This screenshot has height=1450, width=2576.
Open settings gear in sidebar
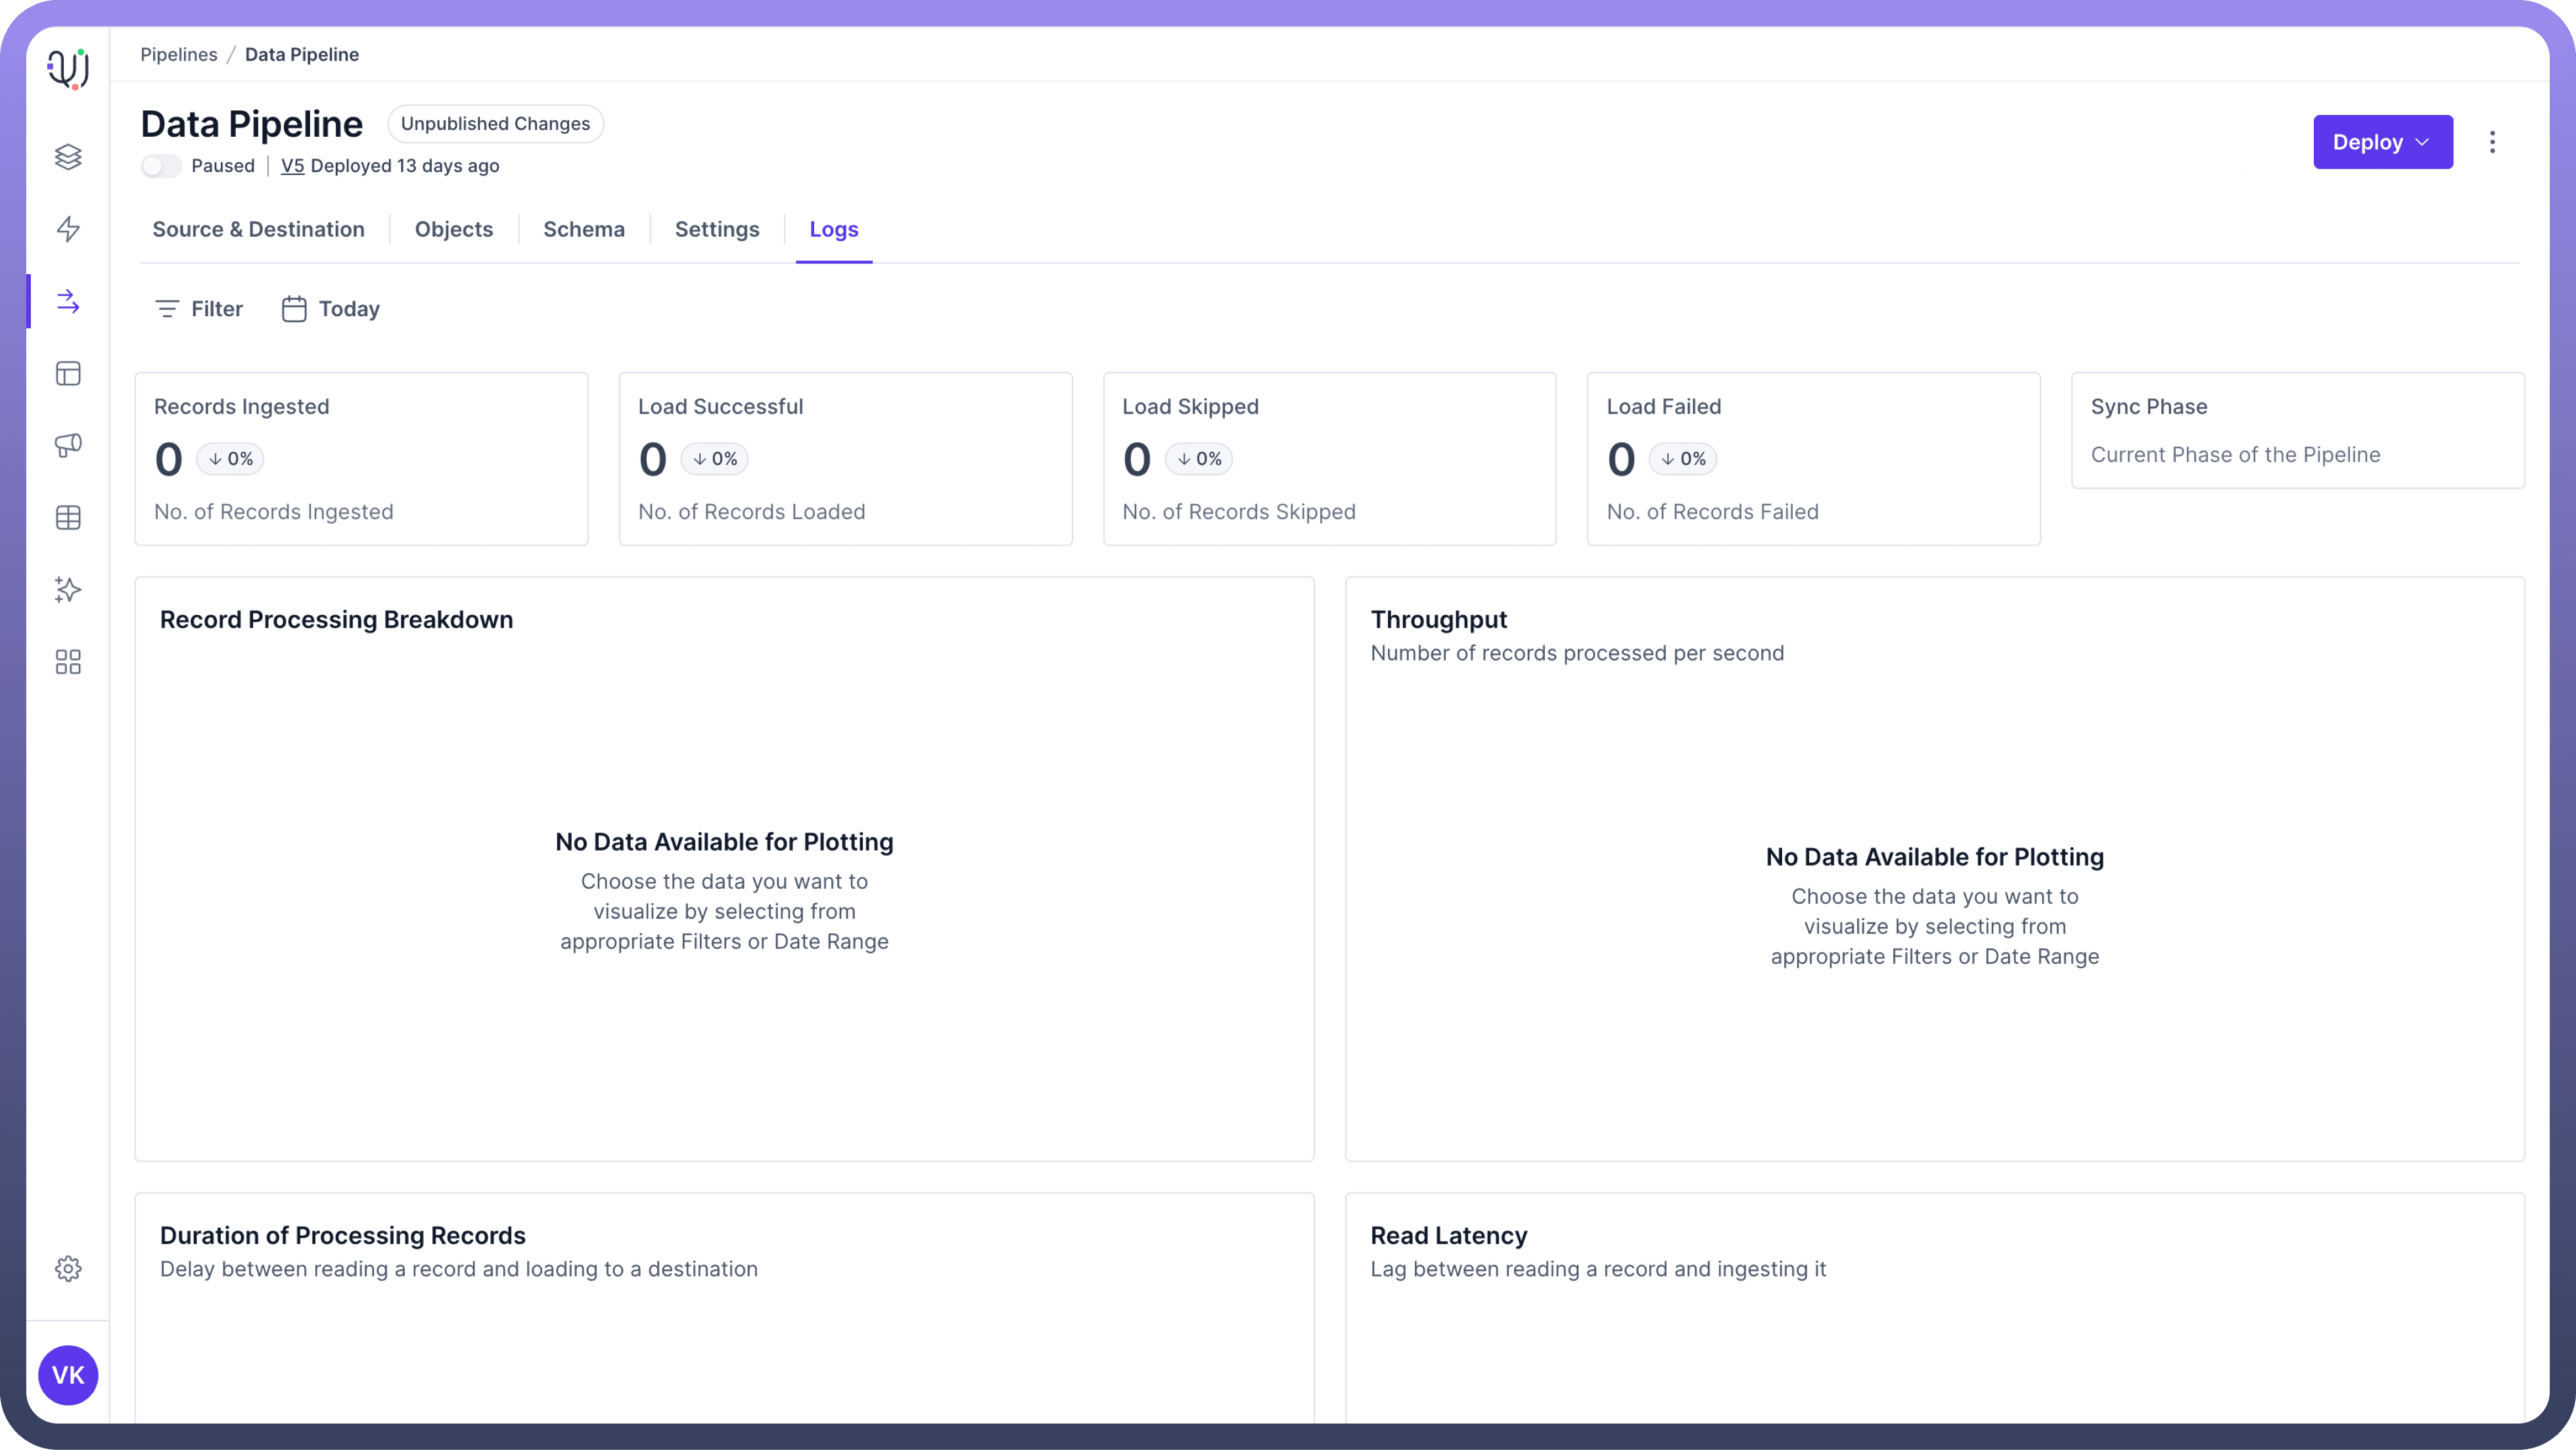[68, 1268]
